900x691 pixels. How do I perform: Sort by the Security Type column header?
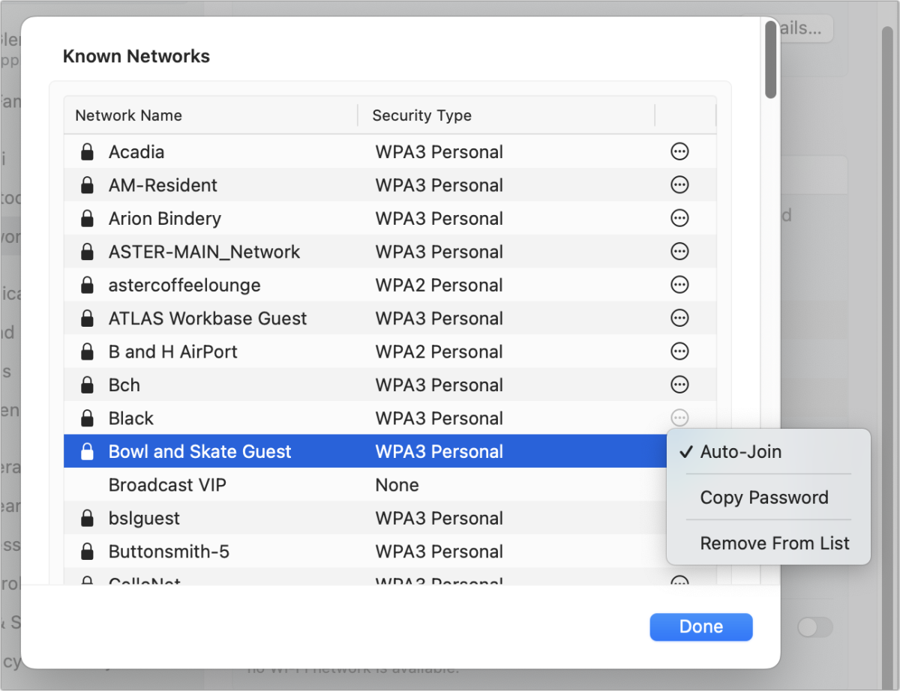point(506,115)
